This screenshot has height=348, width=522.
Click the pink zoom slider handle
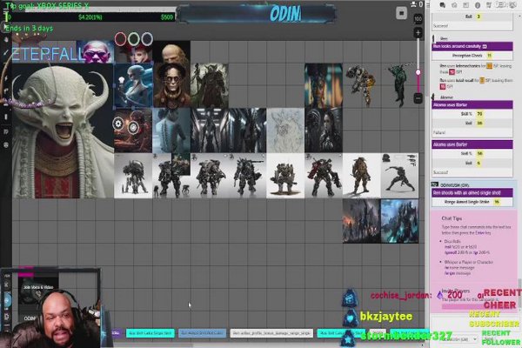click(x=418, y=72)
